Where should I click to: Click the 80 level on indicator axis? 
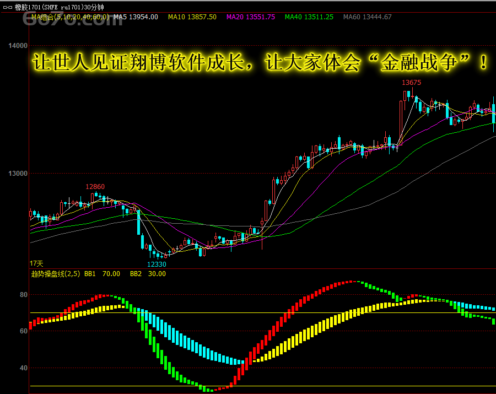[24, 295]
